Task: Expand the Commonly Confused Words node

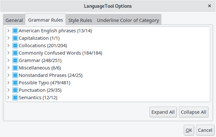Action: click(8, 53)
